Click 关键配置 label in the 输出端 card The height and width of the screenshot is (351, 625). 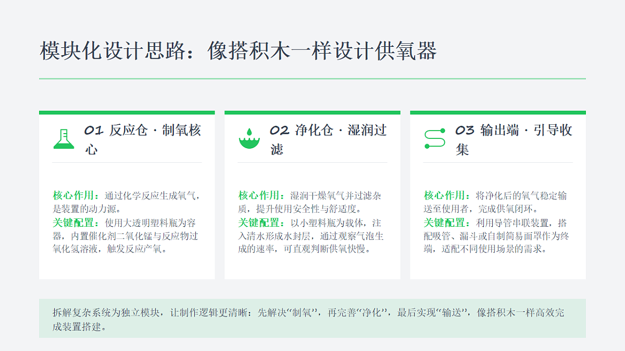pyautogui.click(x=447, y=223)
